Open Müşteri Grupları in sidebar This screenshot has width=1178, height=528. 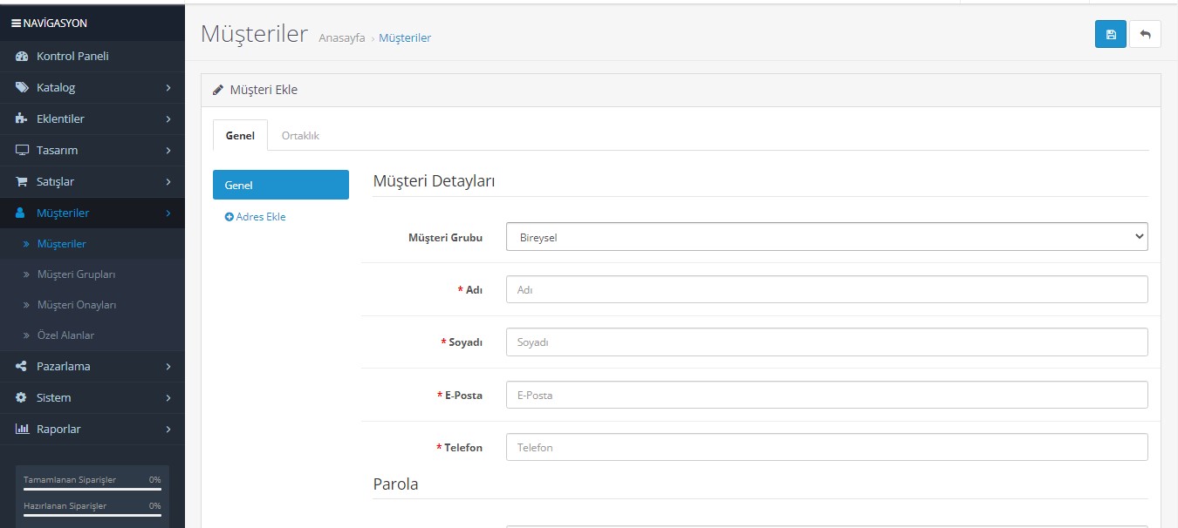pos(76,274)
